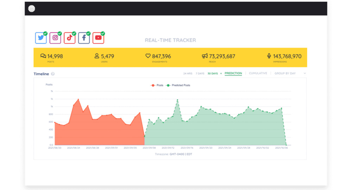Expand the Group By Day dropdown
Viewport: 352px width, 190px height.
point(285,74)
